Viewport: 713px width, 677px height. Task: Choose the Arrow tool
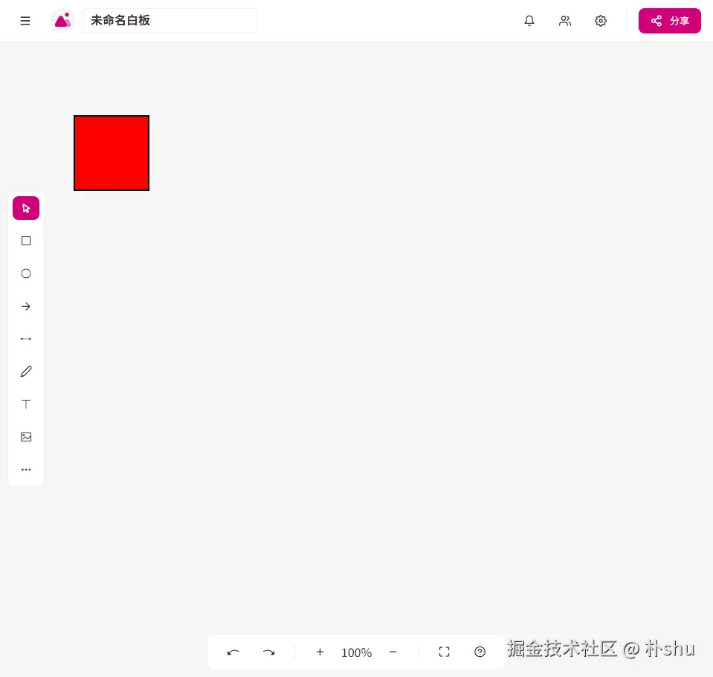point(26,306)
